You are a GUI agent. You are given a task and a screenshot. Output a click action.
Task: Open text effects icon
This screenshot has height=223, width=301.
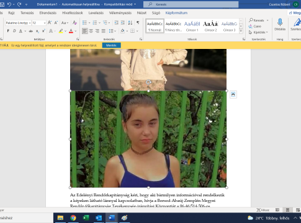point(51,31)
